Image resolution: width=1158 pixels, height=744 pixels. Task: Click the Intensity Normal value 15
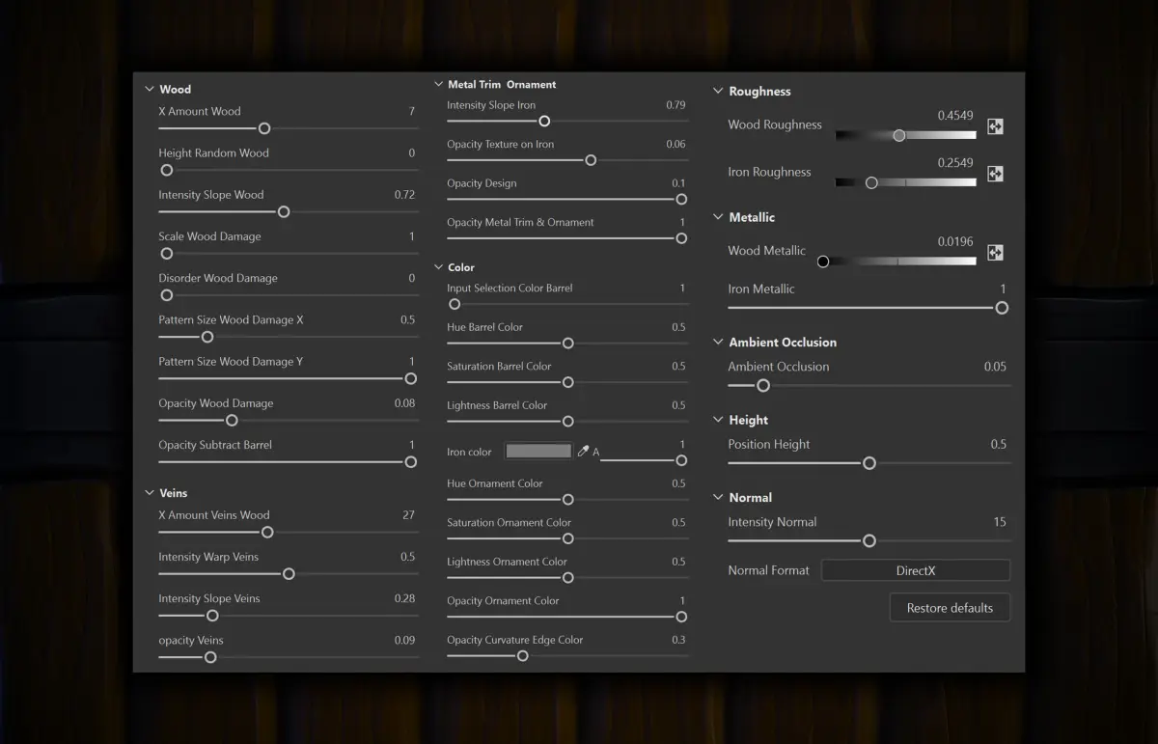point(1000,522)
